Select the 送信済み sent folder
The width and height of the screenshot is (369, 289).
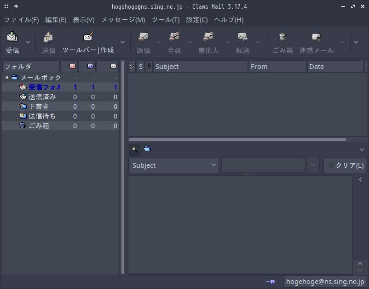60,97
